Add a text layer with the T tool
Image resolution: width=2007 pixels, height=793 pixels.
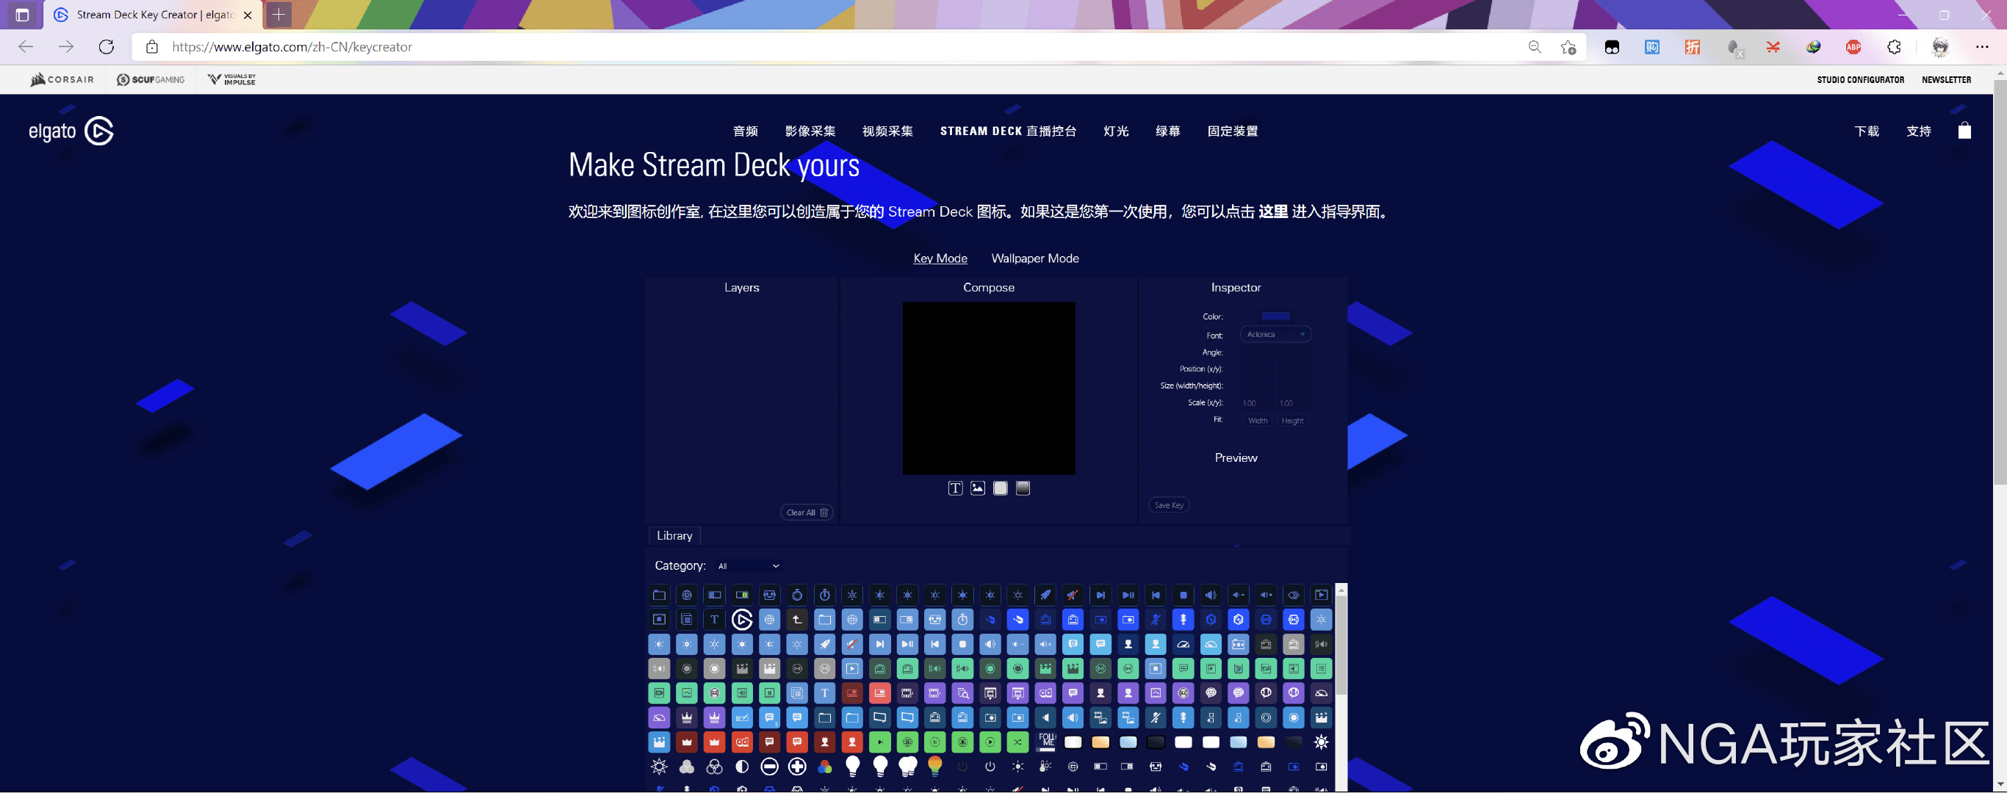click(x=955, y=488)
